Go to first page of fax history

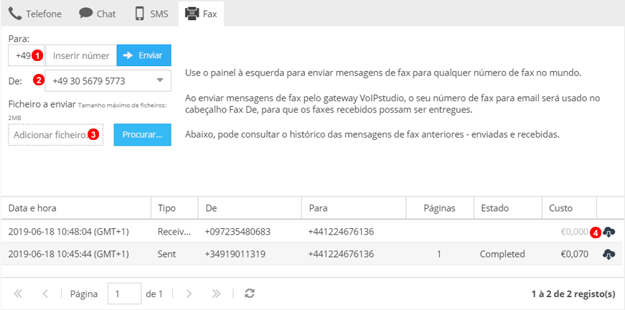coord(19,293)
